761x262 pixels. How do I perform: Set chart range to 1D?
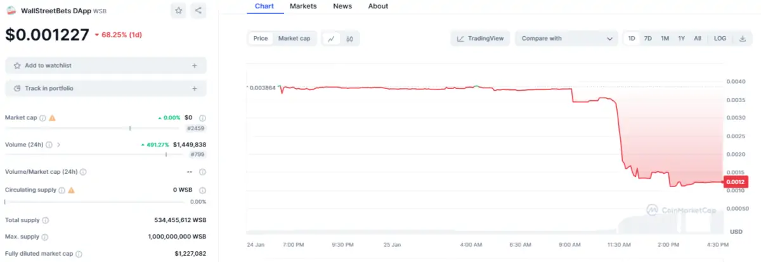click(632, 39)
